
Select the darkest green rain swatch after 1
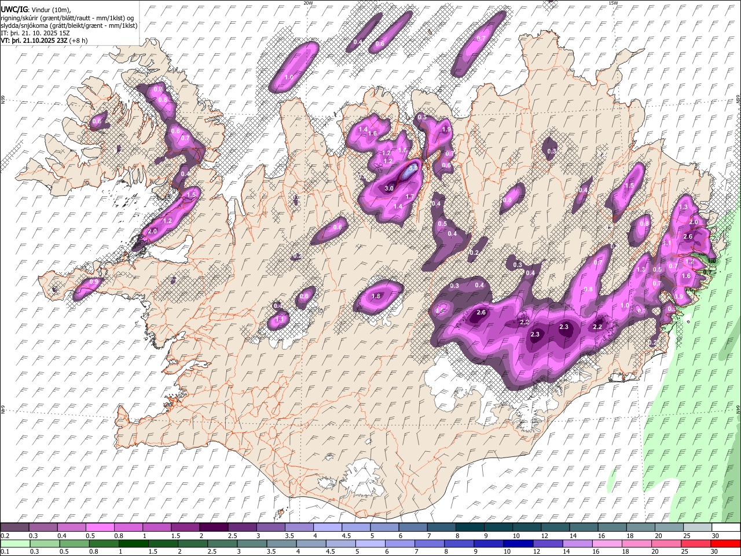(133, 543)
